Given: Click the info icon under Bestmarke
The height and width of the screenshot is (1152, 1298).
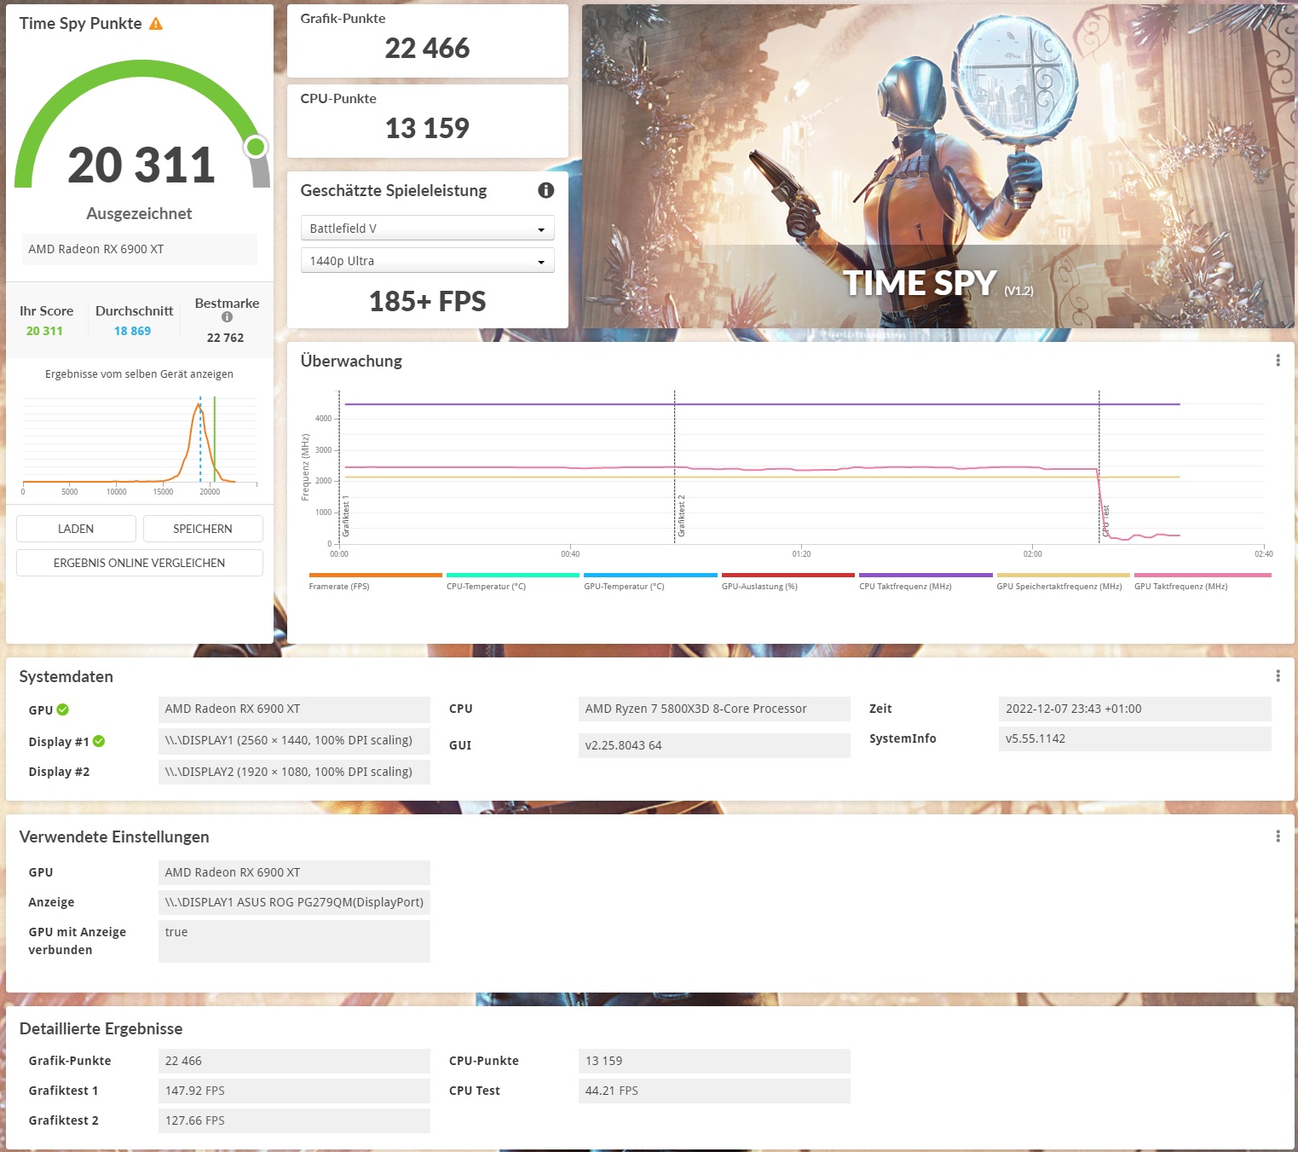Looking at the screenshot, I should 227,317.
